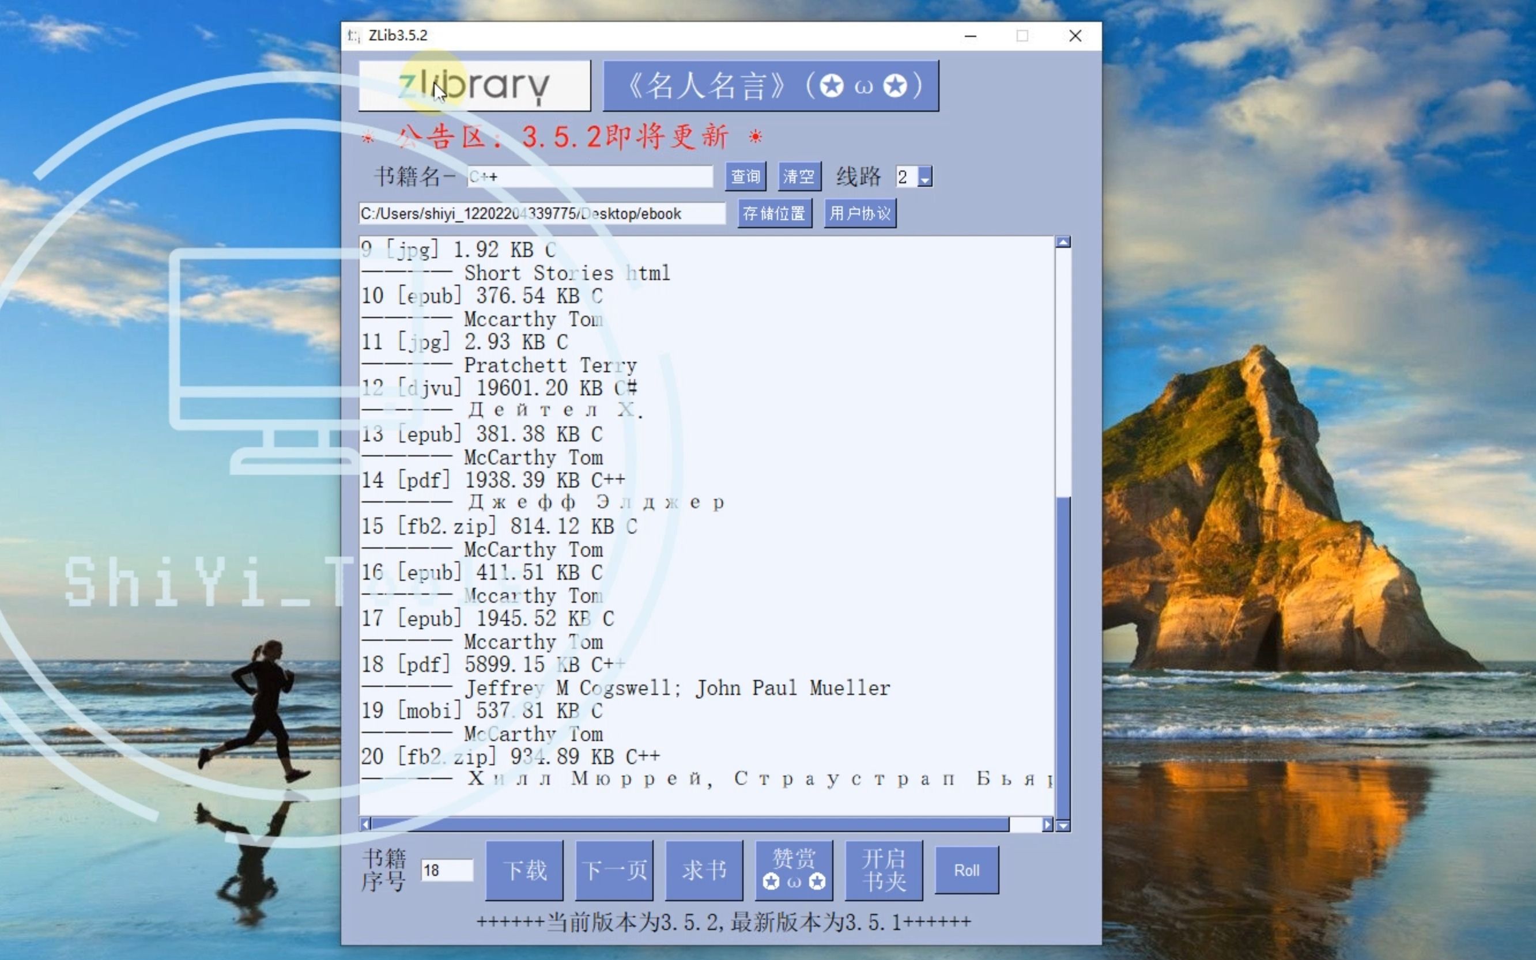Select result row '20 [fb2.zip] 934.89 KB C++'

[511, 757]
